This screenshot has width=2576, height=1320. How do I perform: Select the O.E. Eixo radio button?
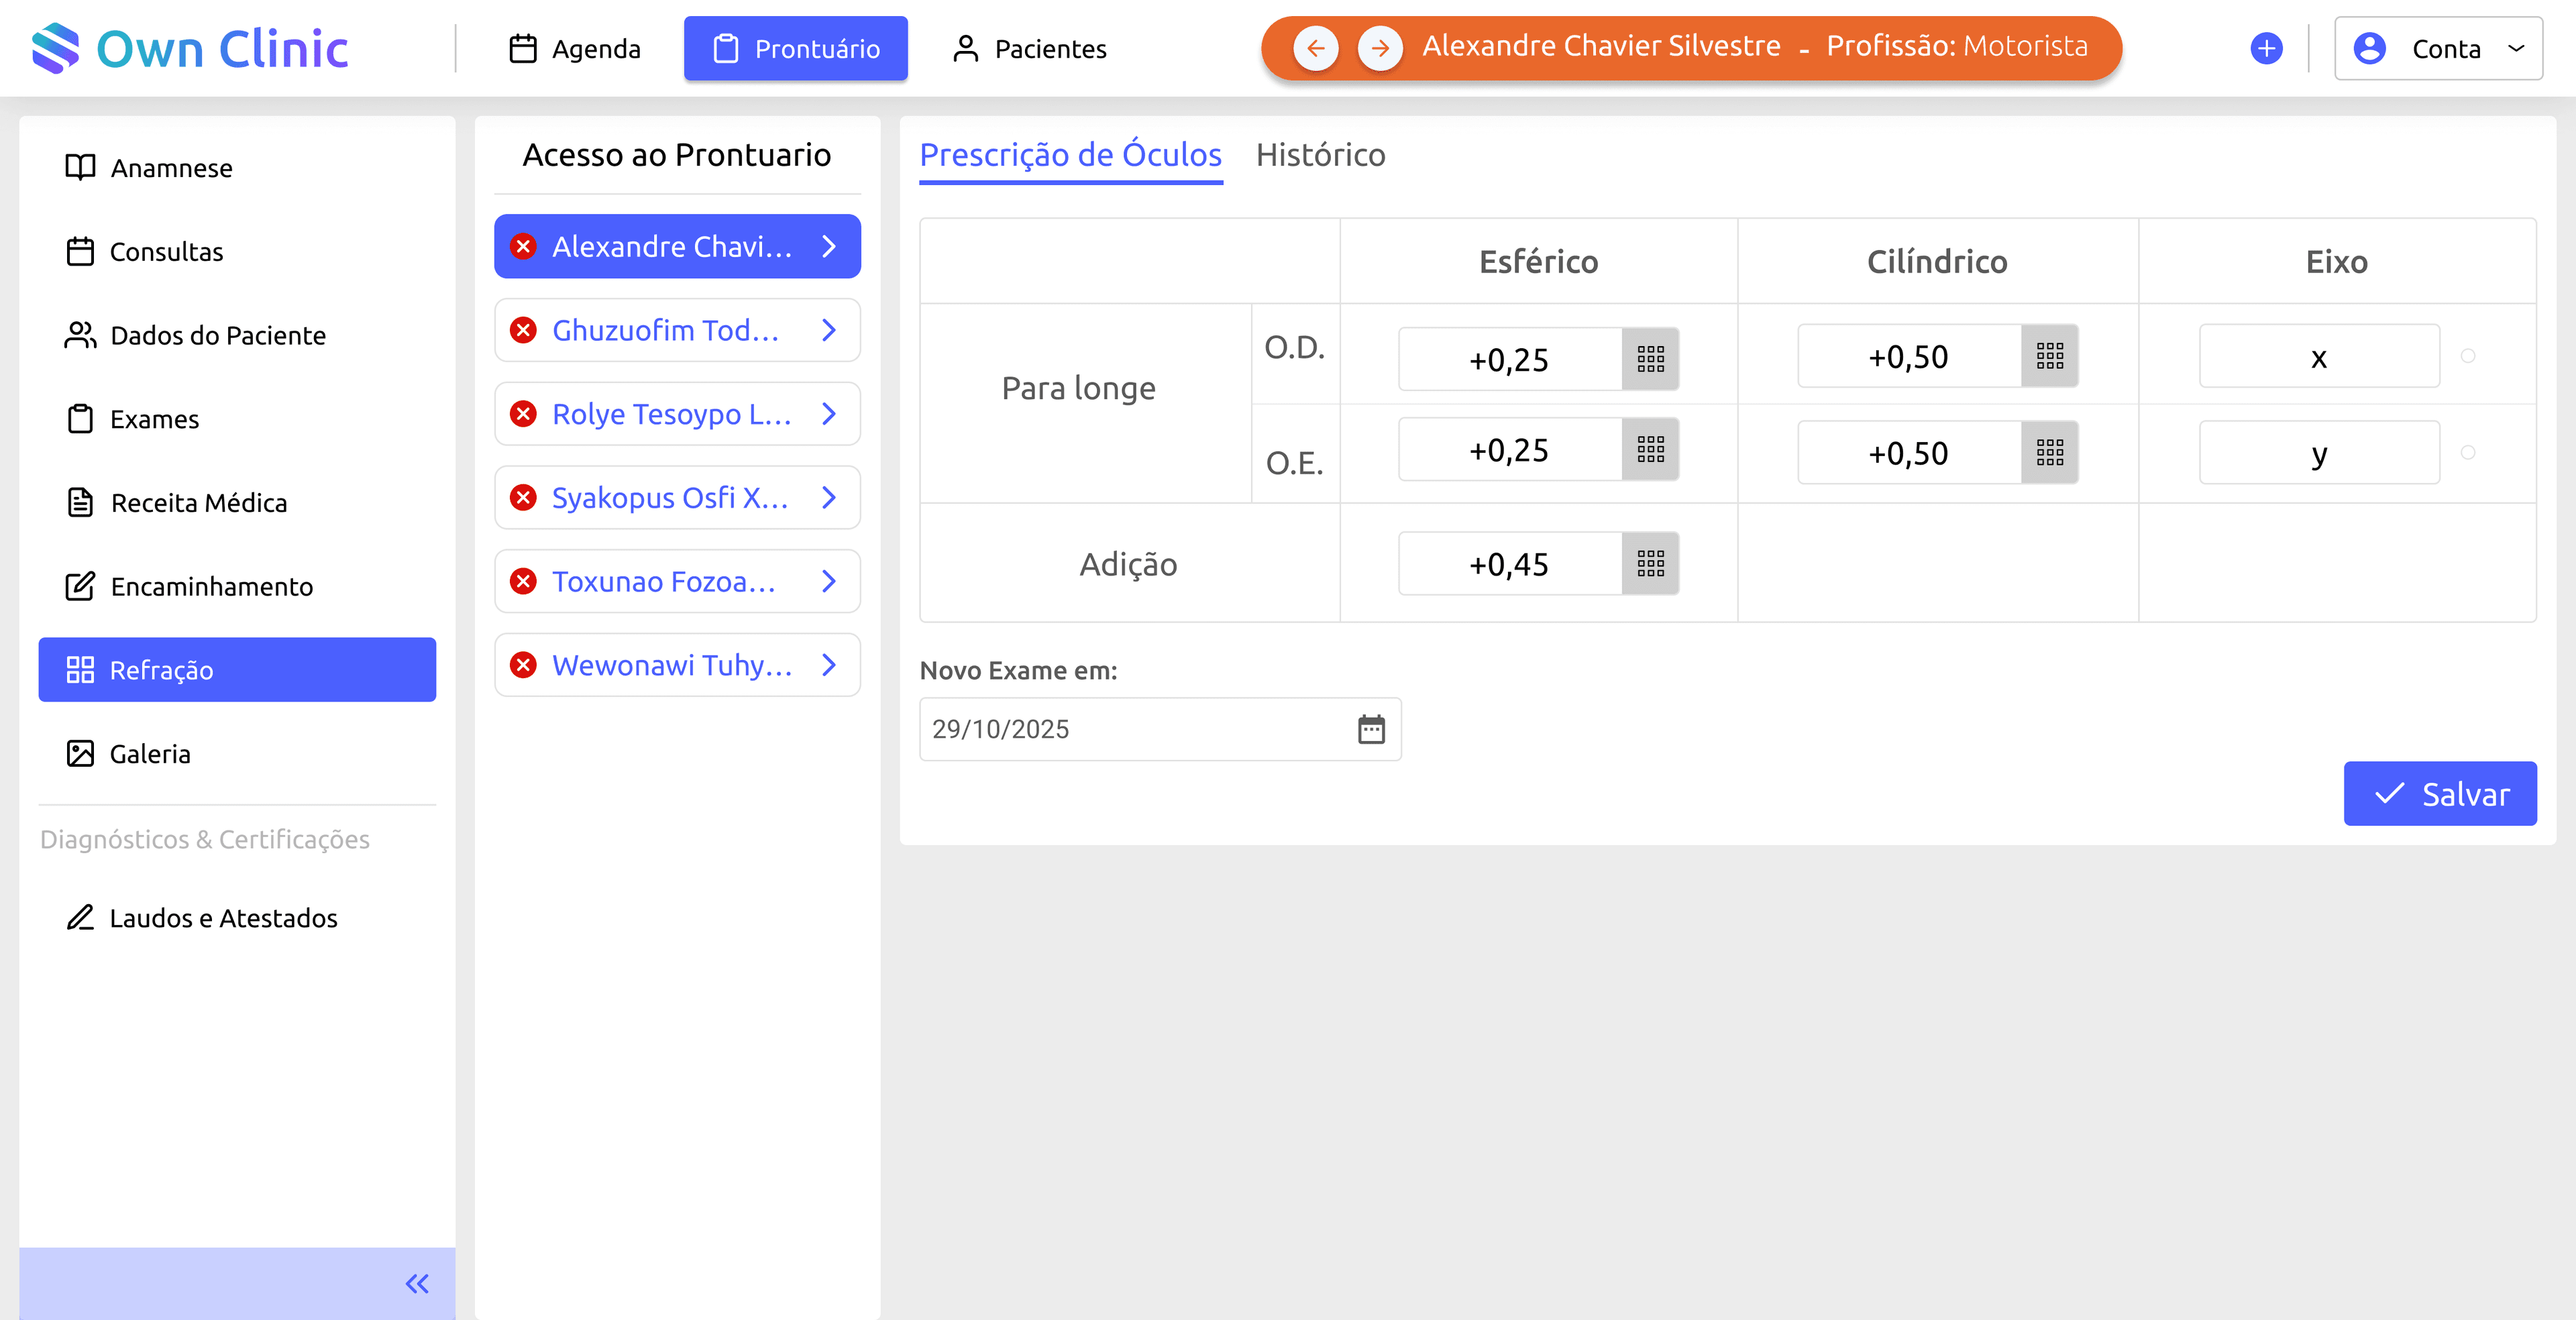2468,453
